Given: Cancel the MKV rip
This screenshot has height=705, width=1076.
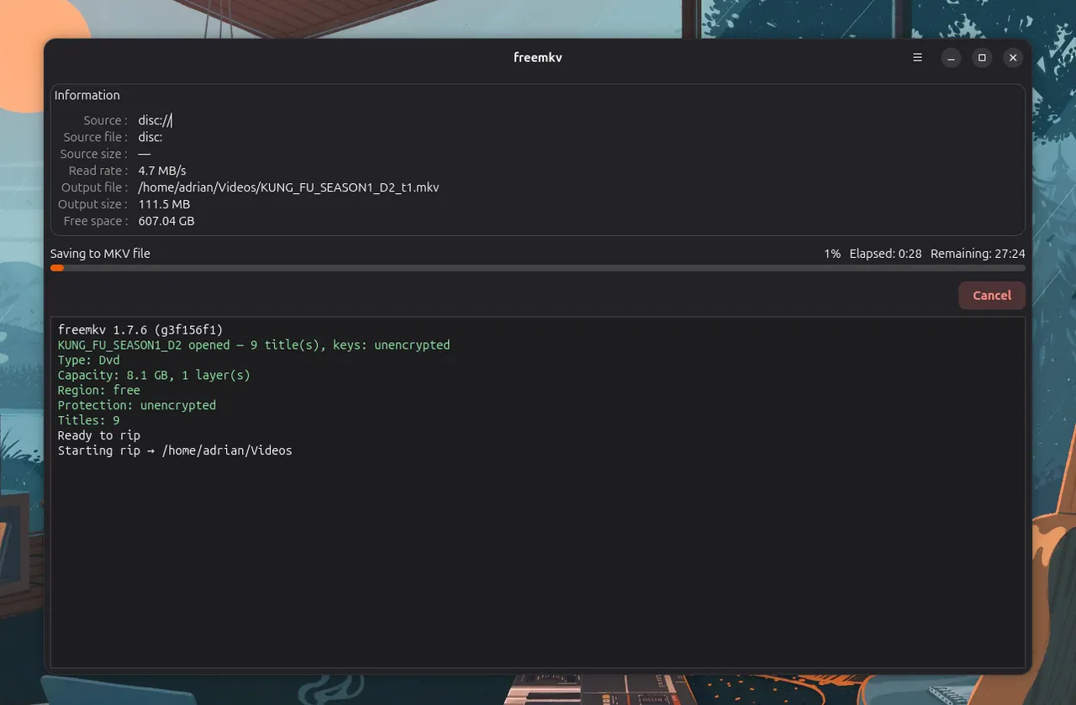Looking at the screenshot, I should pyautogui.click(x=992, y=295).
